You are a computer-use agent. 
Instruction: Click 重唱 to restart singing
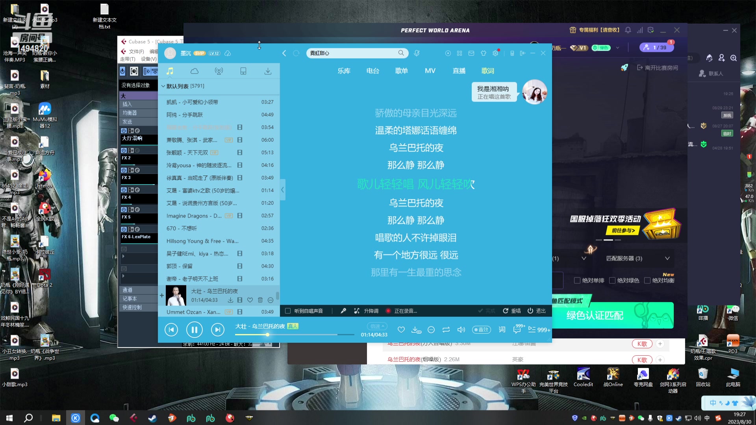click(x=512, y=311)
